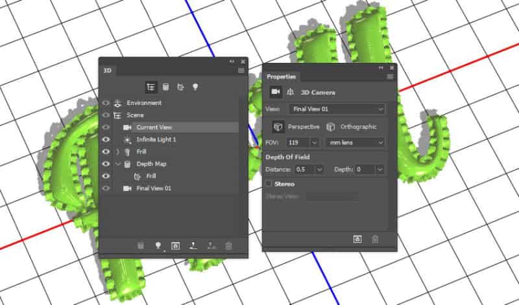Image resolution: width=519 pixels, height=305 pixels.
Task: Choose the Orthographic cube icon
Action: point(330,127)
